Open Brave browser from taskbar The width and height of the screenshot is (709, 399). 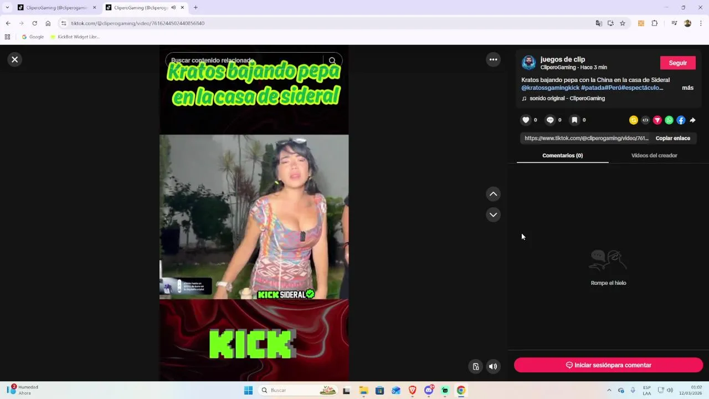coord(412,390)
